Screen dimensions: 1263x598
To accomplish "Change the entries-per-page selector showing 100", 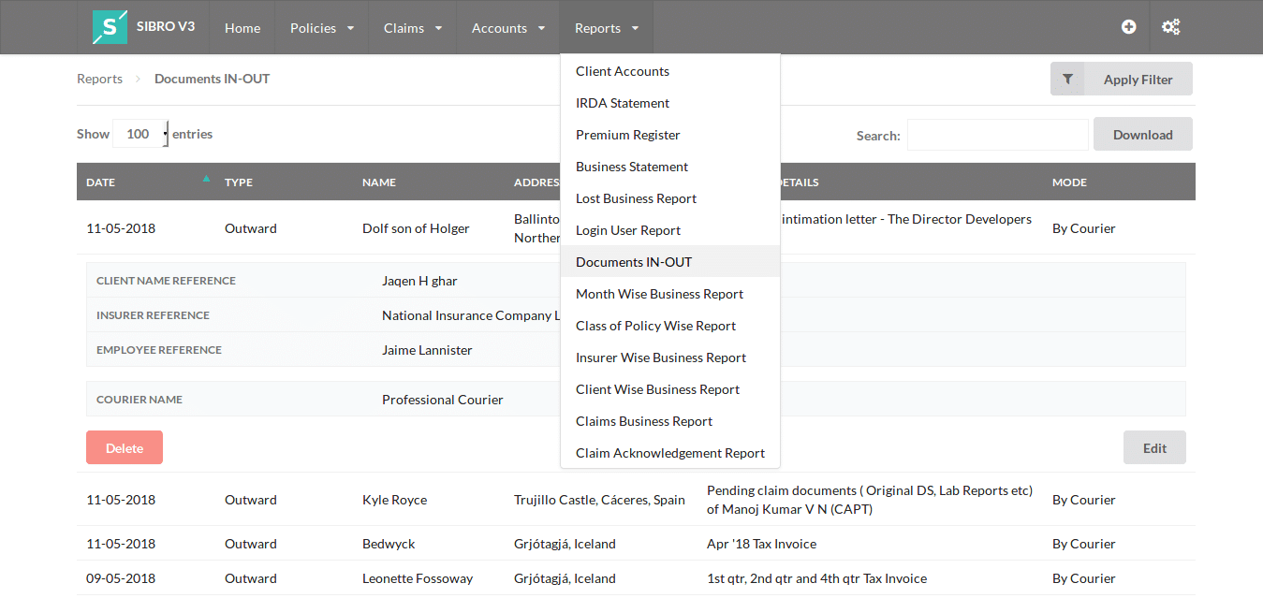I will [140, 134].
